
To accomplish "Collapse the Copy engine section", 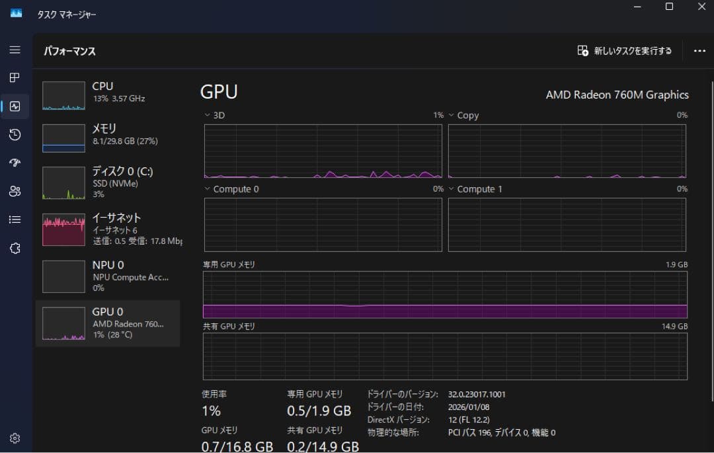I will [452, 115].
